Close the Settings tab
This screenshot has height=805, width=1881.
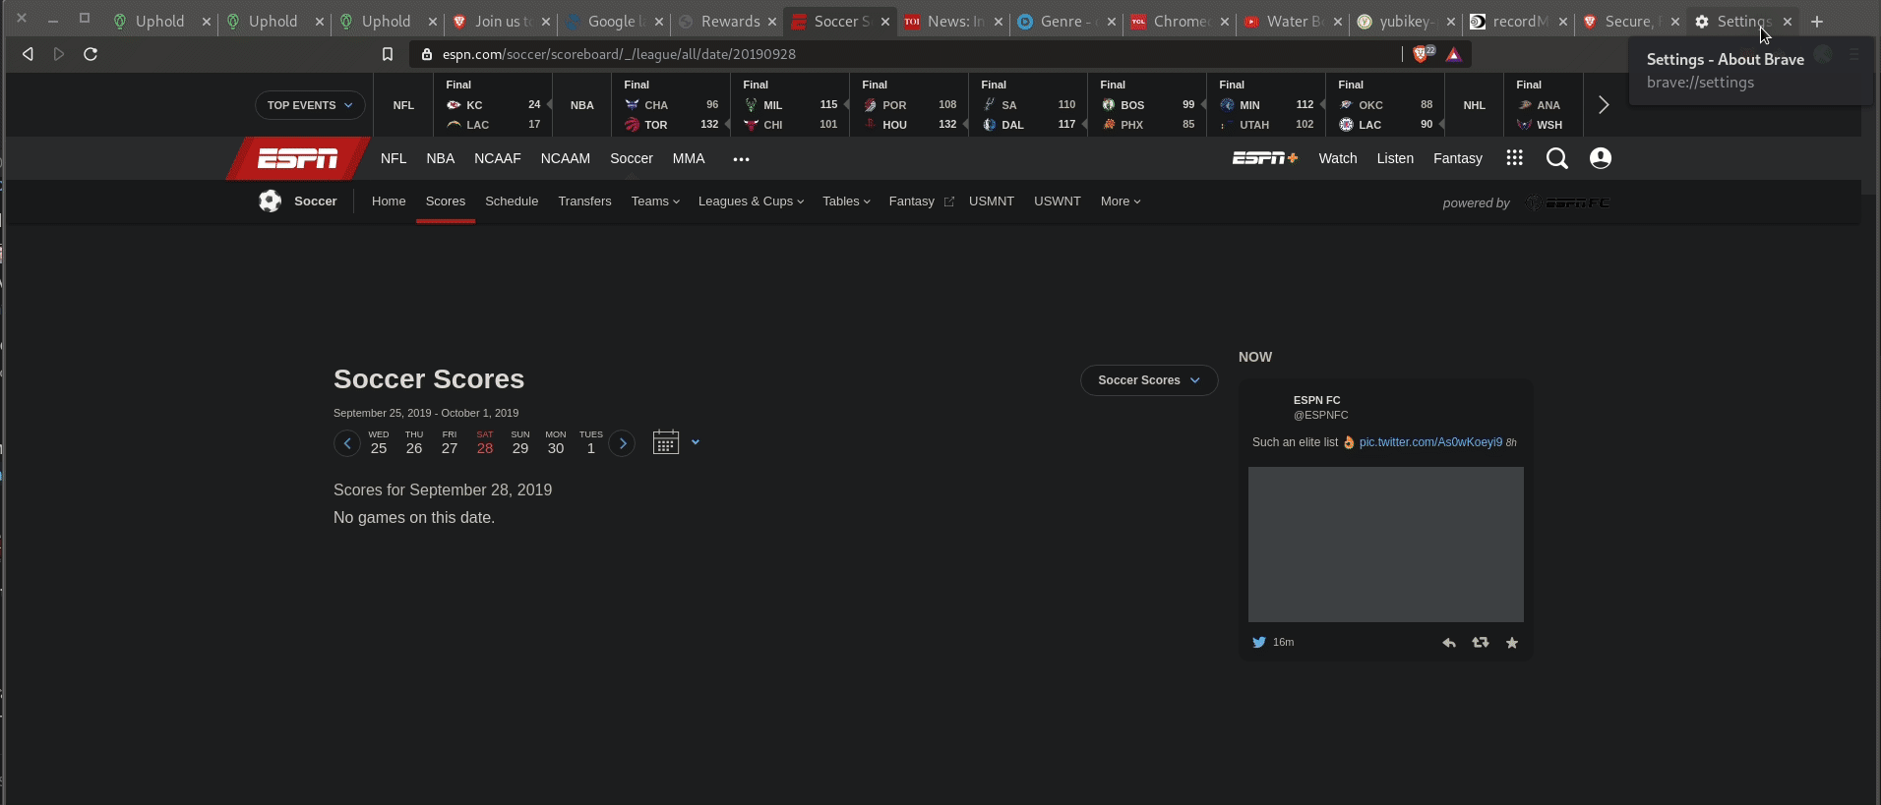[1788, 22]
